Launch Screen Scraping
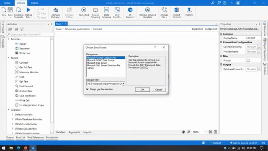The image size is (268, 151). pos(95,13)
